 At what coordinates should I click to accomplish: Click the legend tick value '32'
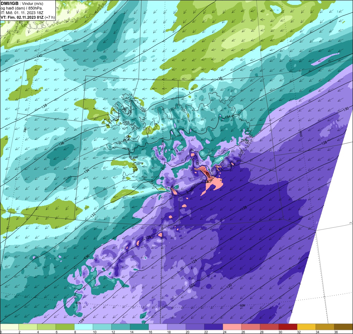pyautogui.click(x=299, y=332)
